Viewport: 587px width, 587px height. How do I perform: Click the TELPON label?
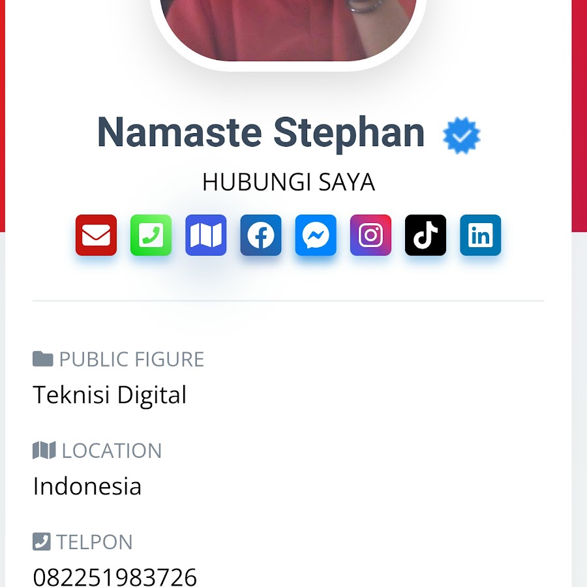tap(95, 542)
